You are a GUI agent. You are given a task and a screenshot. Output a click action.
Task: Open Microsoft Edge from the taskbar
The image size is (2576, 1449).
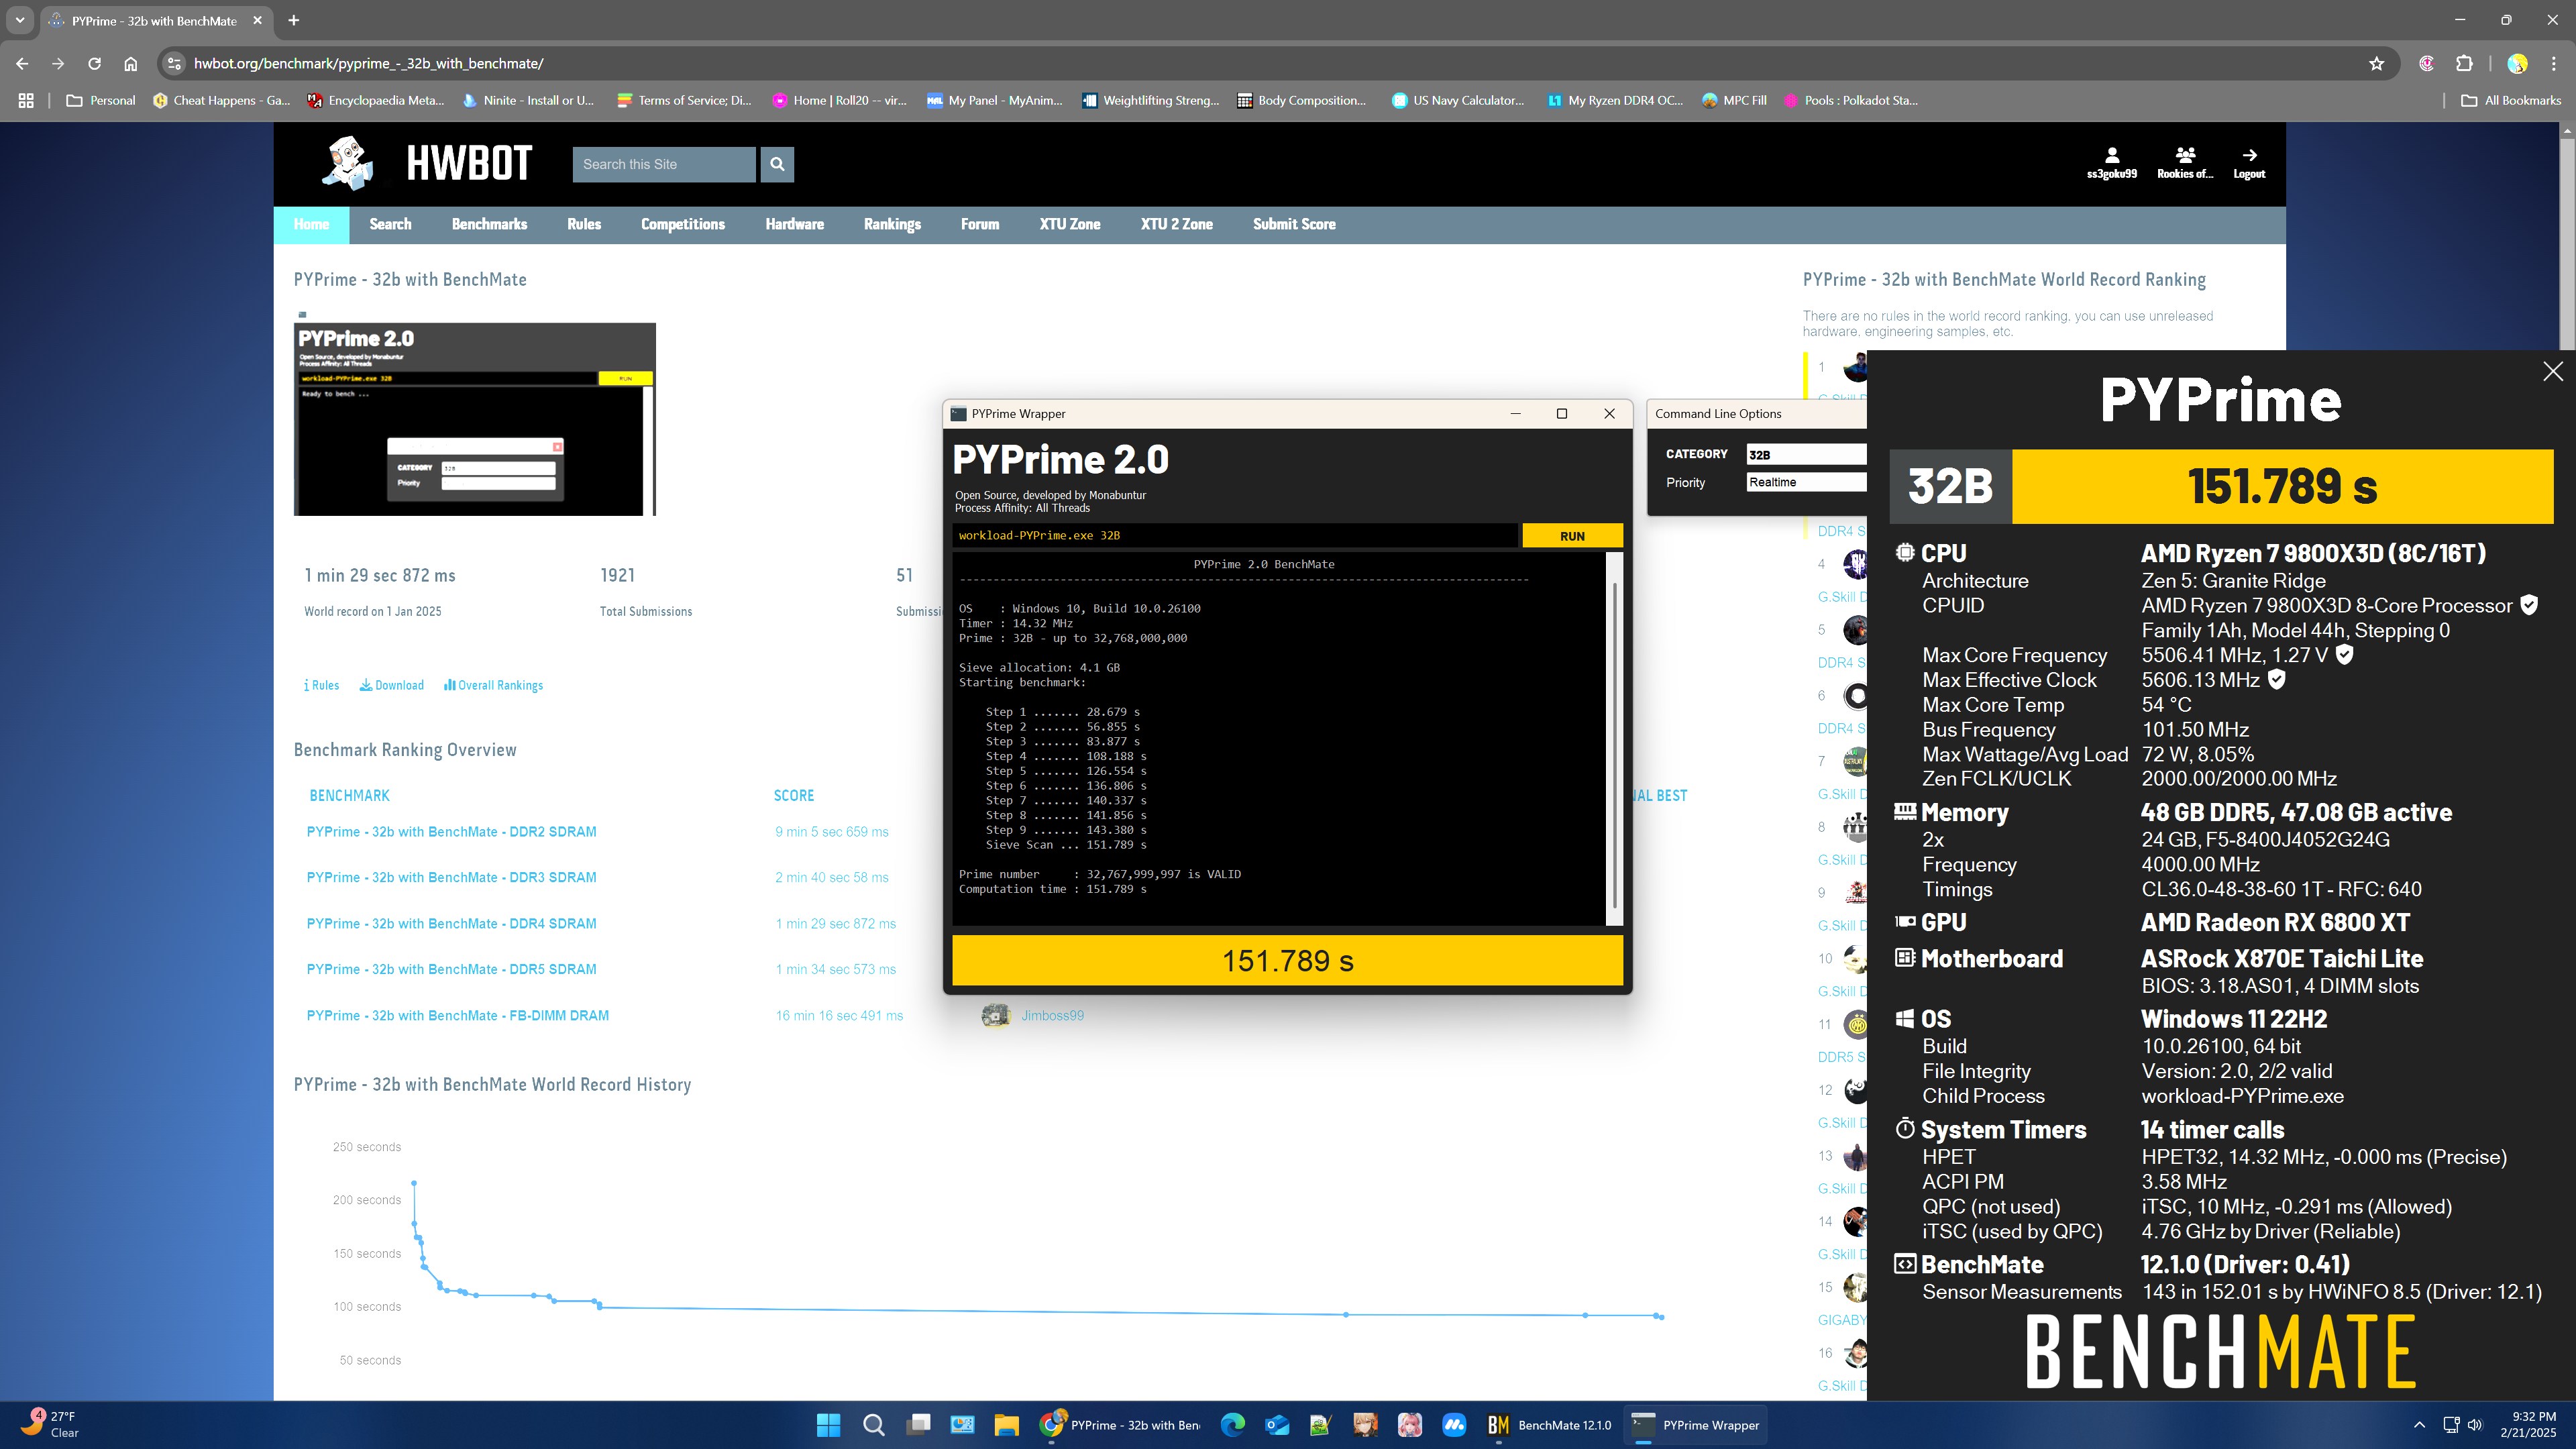coord(1232,1425)
